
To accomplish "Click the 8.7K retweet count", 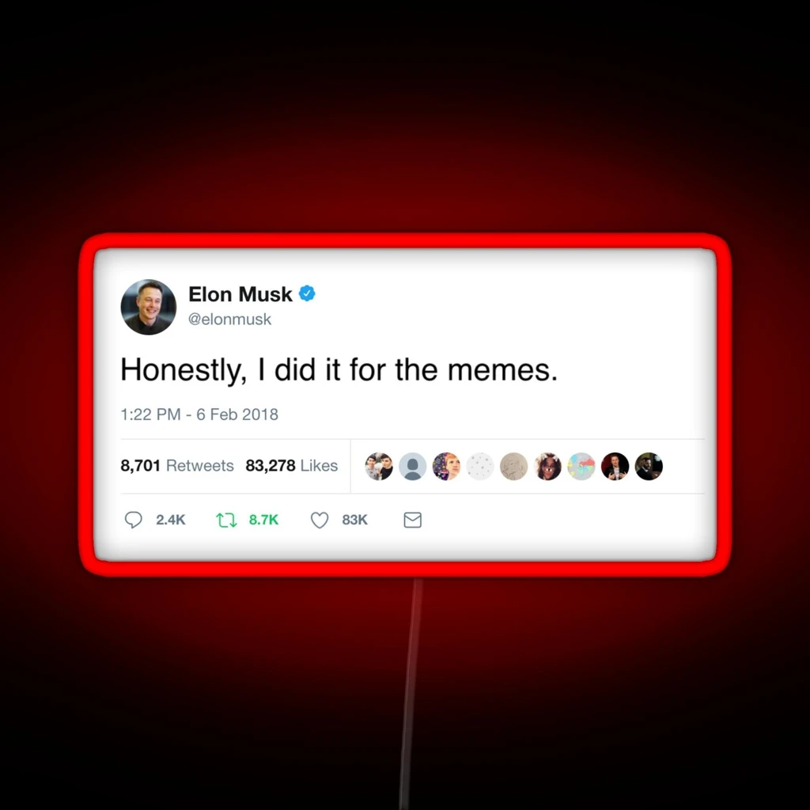I will tap(263, 520).
